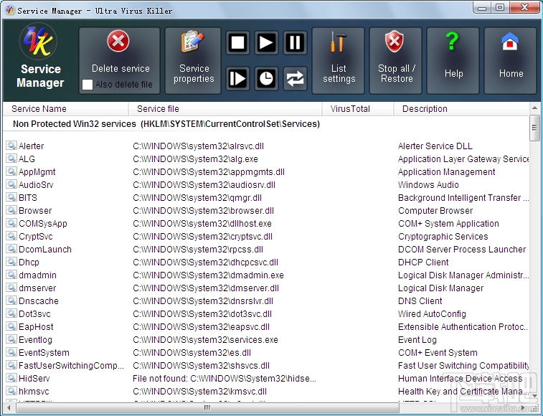Click the Windows Audio description
This screenshot has width=543, height=416.
click(428, 185)
